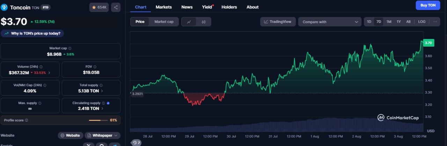Expand the Circulating supply details chevron
This screenshot has height=146, width=447.
tap(102, 109)
